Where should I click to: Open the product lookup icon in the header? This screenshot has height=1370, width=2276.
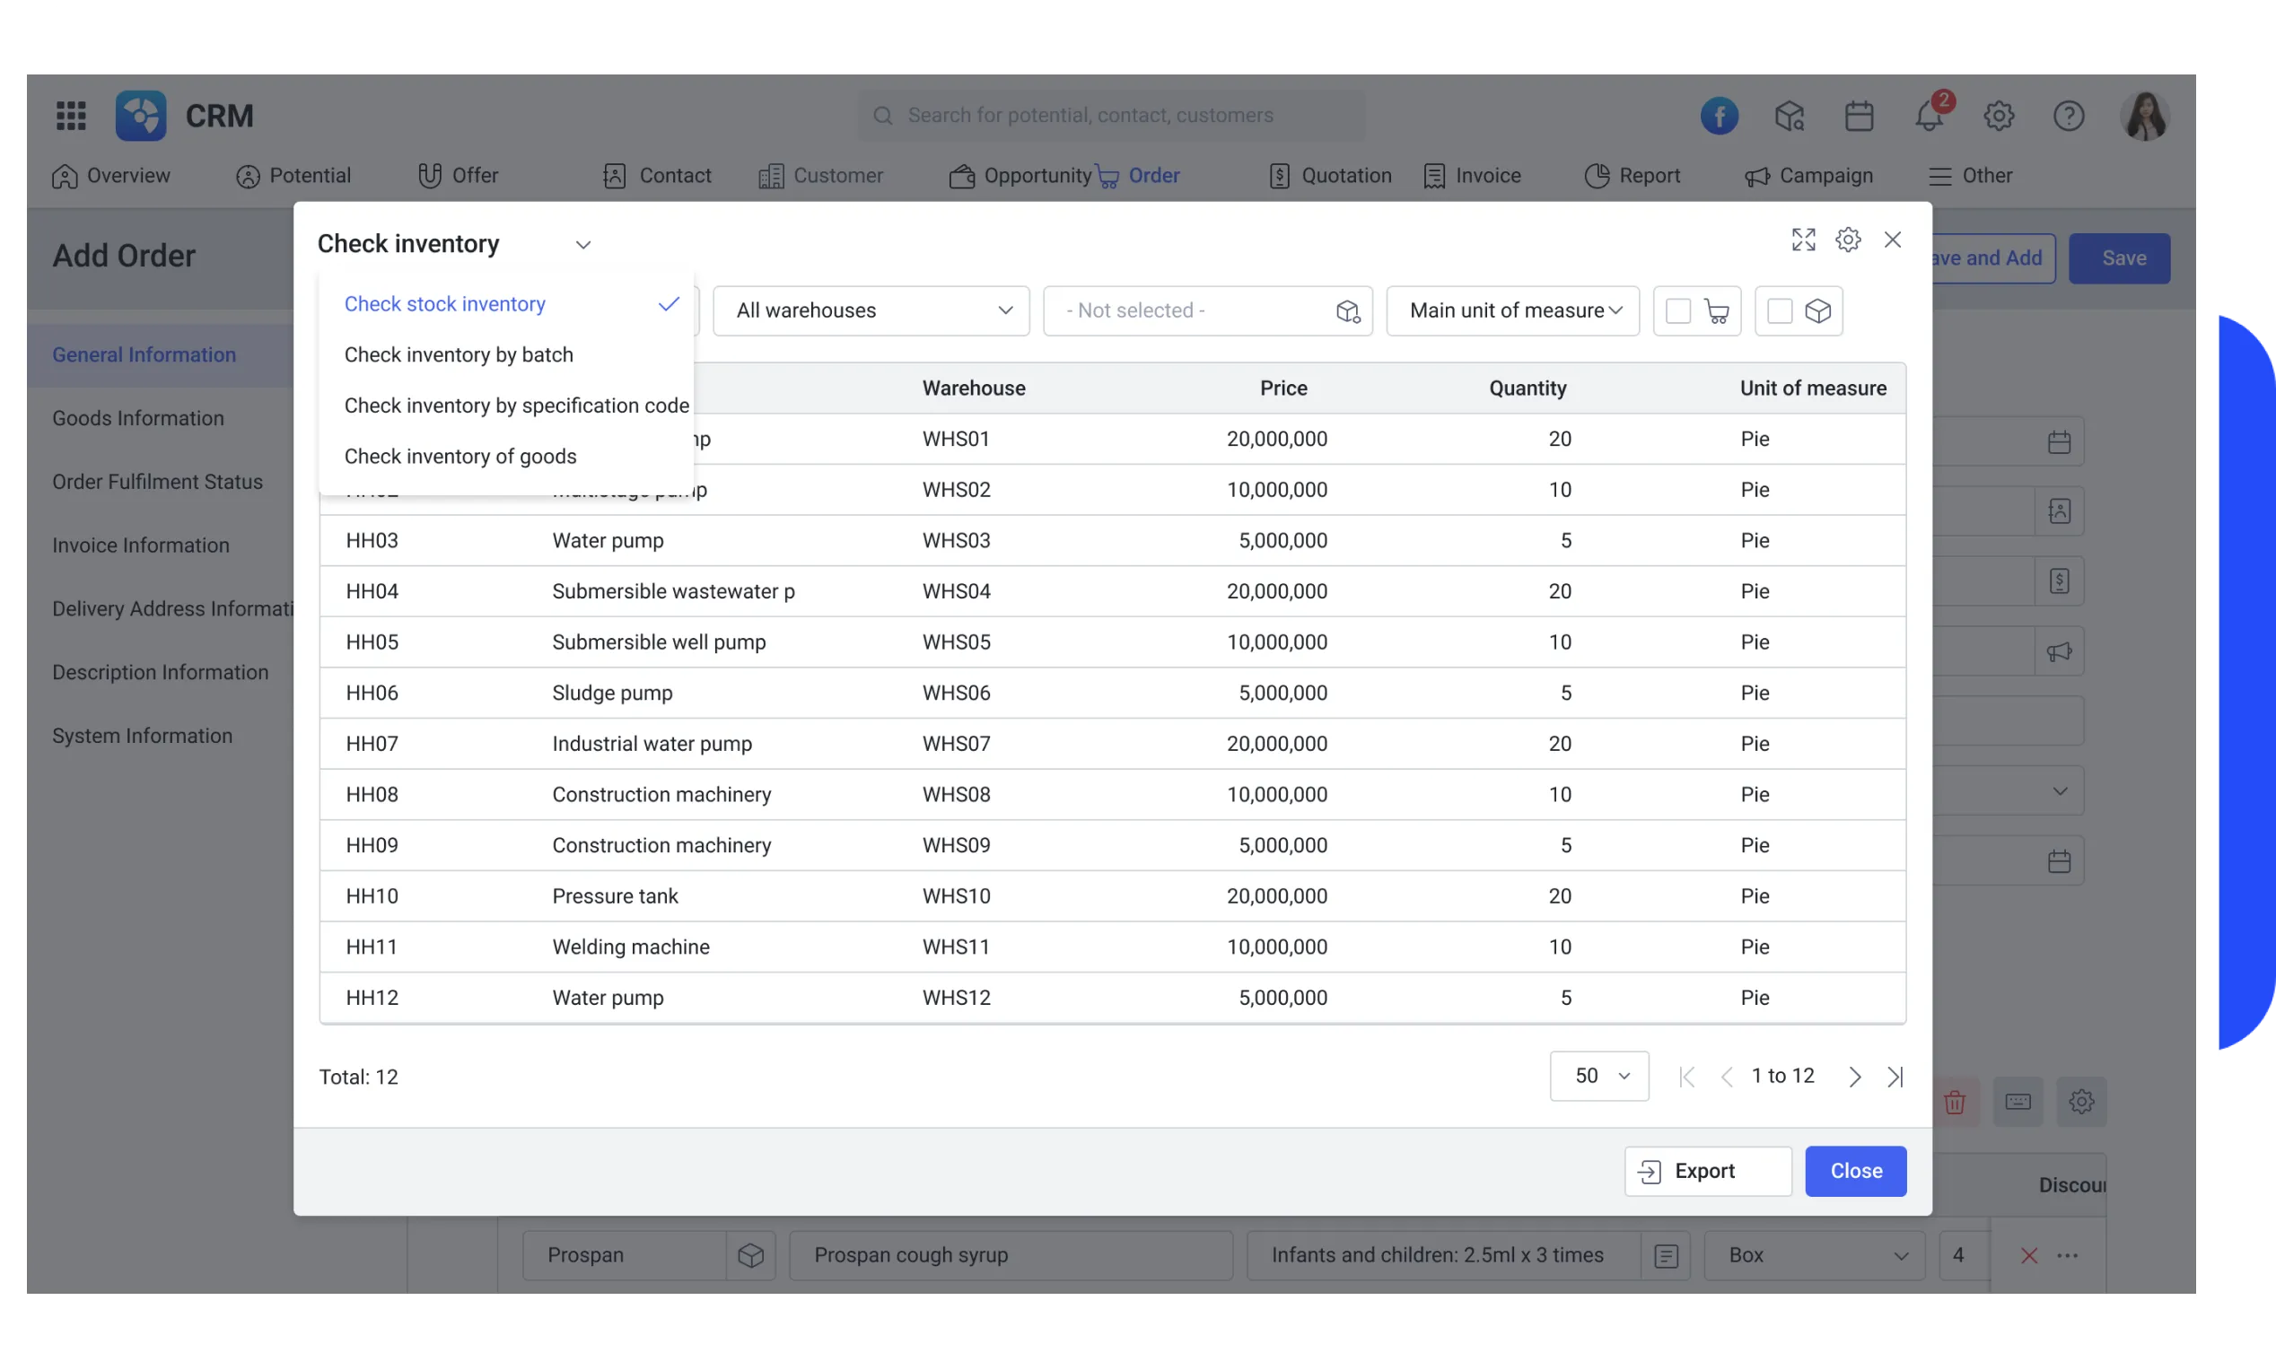pos(1790,116)
